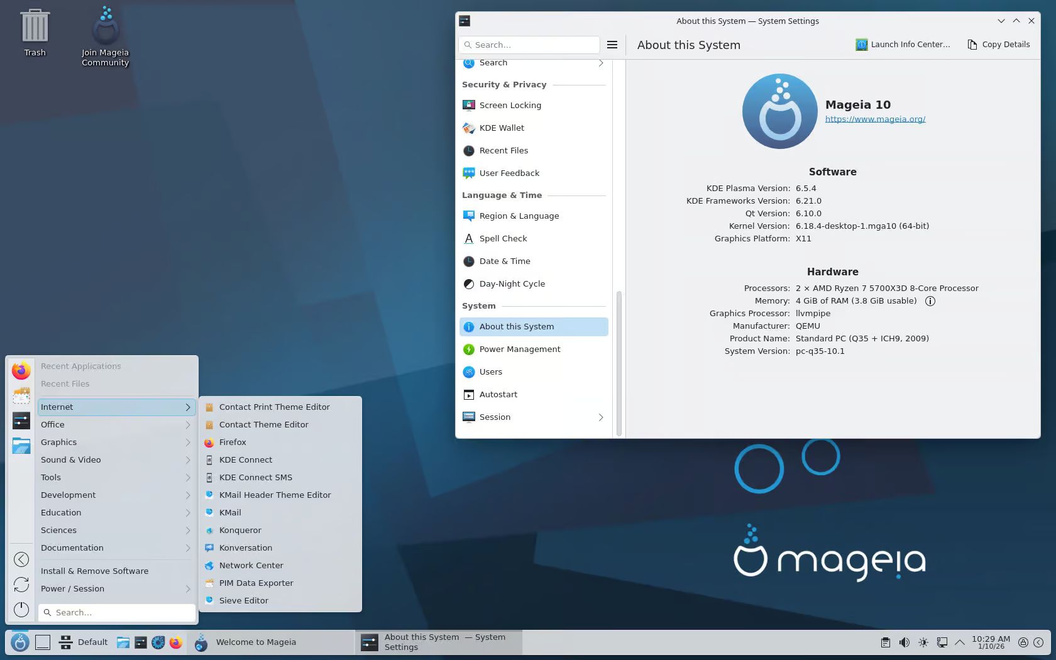Show hidden system tray icons arrow
Viewport: 1056px width, 660px height.
click(959, 642)
